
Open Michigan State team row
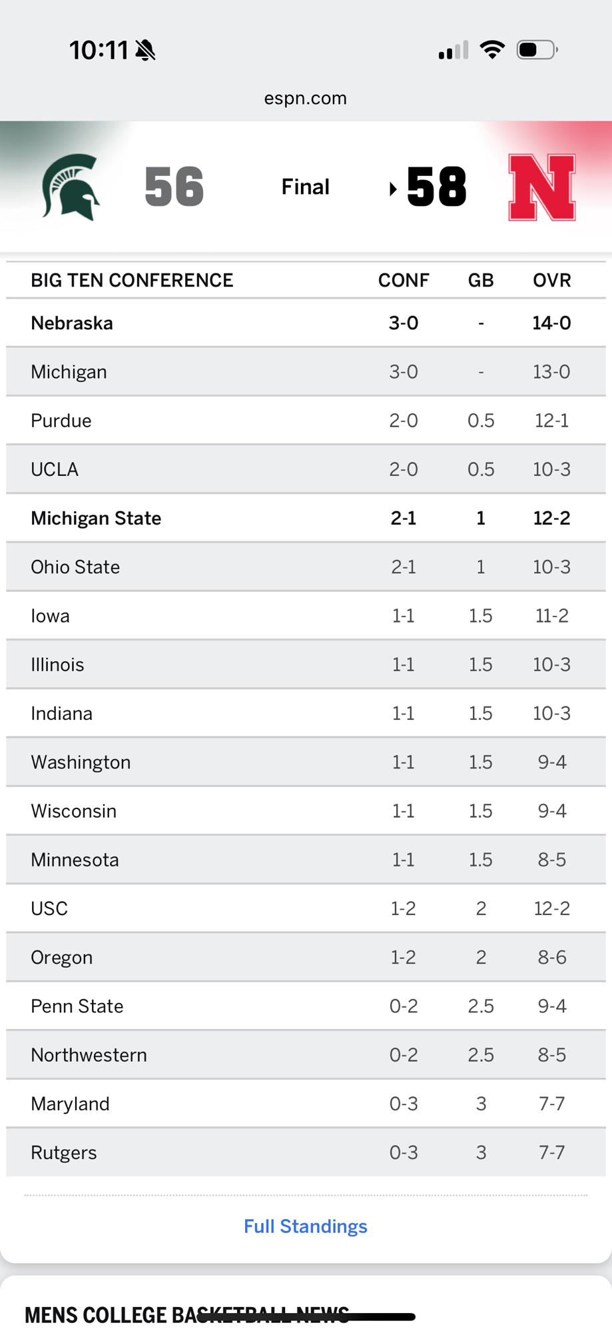coord(96,519)
